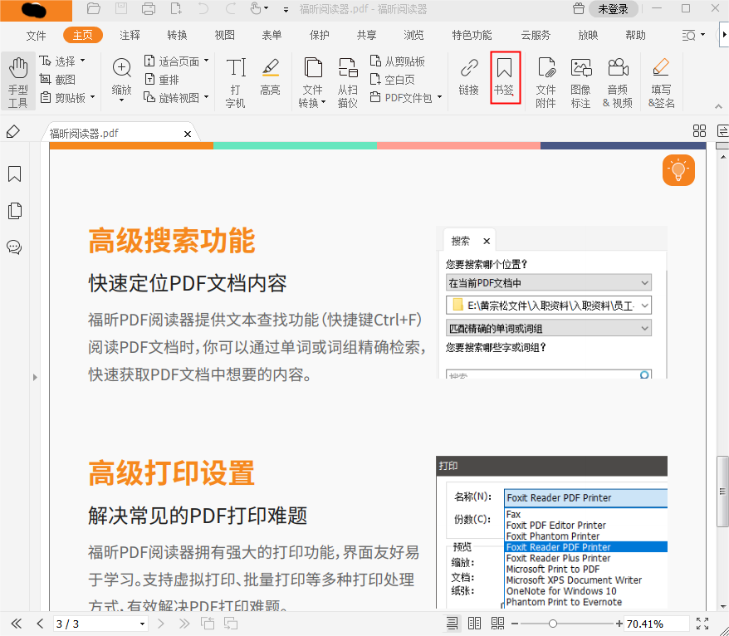The image size is (729, 636).
Task: Toggle full screen mode
Action: [702, 624]
